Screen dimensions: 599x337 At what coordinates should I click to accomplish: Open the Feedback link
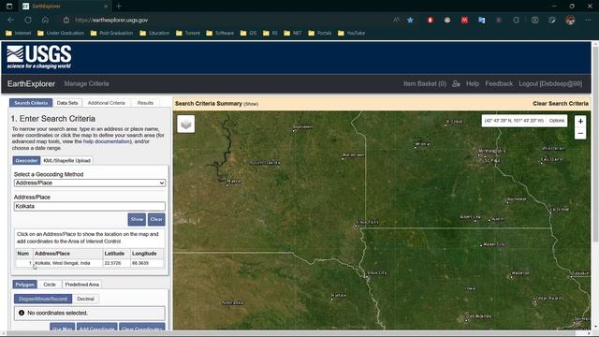[x=499, y=83]
